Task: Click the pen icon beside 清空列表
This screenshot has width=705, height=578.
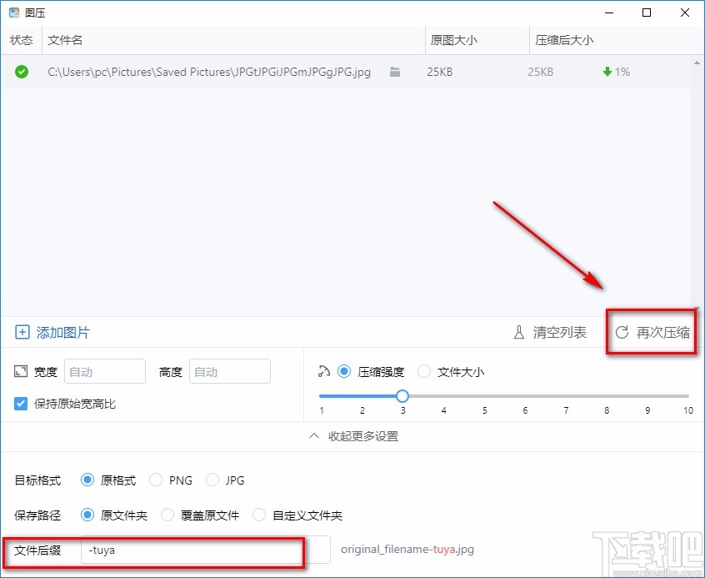Action: pyautogui.click(x=518, y=332)
